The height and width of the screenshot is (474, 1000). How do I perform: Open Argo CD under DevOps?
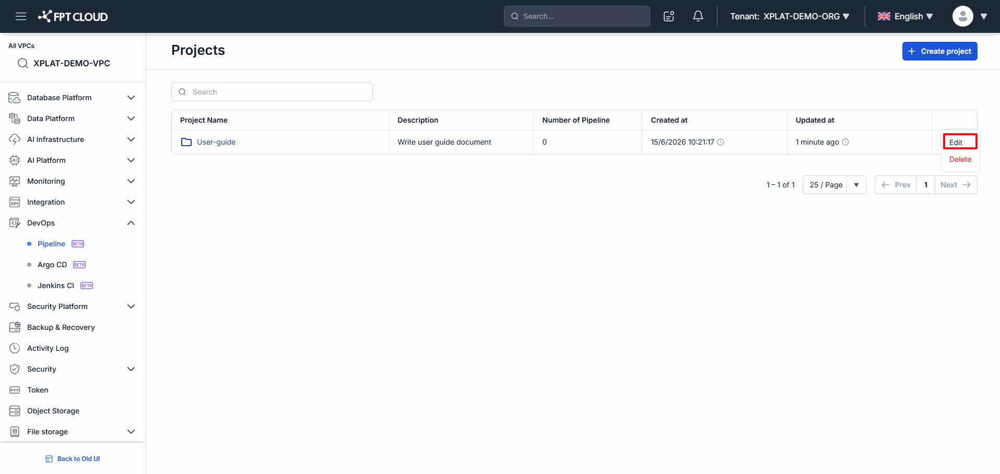(x=52, y=265)
